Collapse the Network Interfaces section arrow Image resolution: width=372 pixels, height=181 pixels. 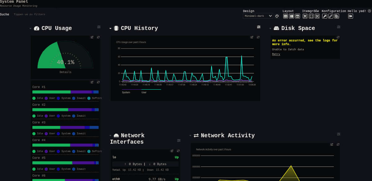pos(110,136)
